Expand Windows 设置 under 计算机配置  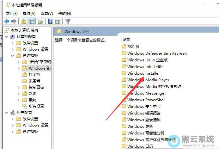[x=13, y=49]
